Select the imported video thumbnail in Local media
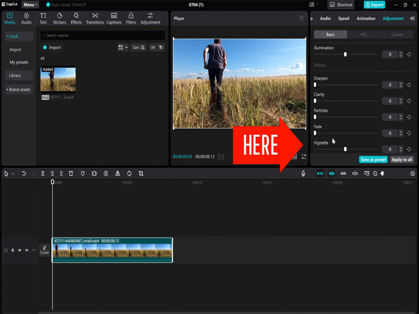The width and height of the screenshot is (419, 314). [x=58, y=78]
